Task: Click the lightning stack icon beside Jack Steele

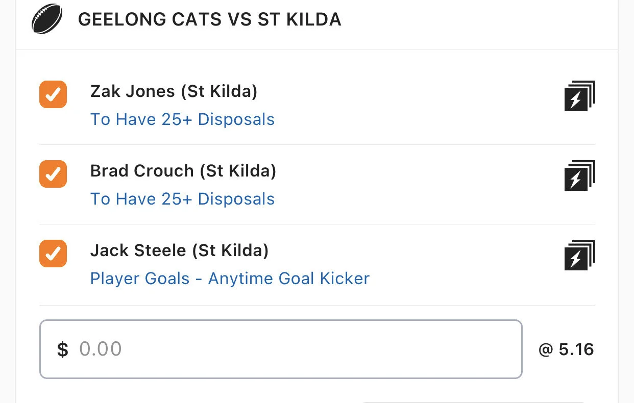Action: click(x=579, y=255)
